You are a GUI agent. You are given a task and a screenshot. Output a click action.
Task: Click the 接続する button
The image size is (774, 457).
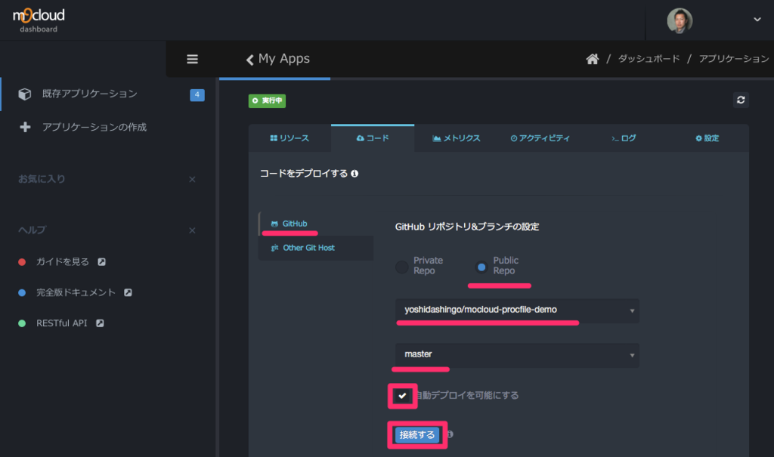[x=417, y=435]
